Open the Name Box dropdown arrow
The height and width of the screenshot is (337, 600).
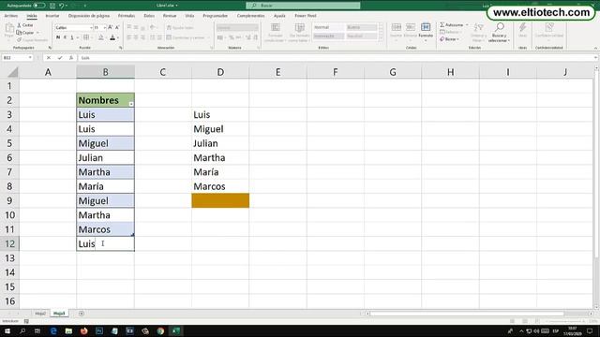pos(30,58)
